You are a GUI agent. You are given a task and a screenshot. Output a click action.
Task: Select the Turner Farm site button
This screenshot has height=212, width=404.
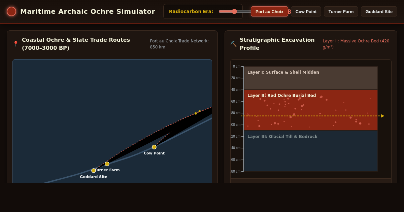click(341, 11)
